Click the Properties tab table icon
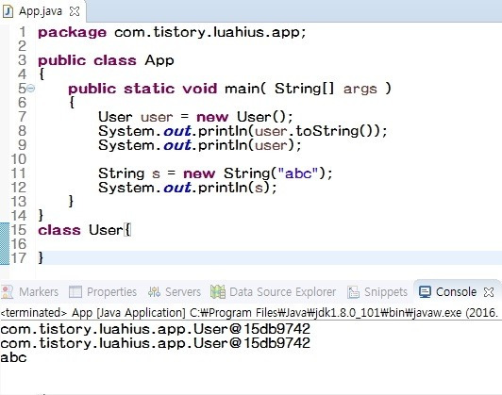This screenshot has width=502, height=395. 75,292
